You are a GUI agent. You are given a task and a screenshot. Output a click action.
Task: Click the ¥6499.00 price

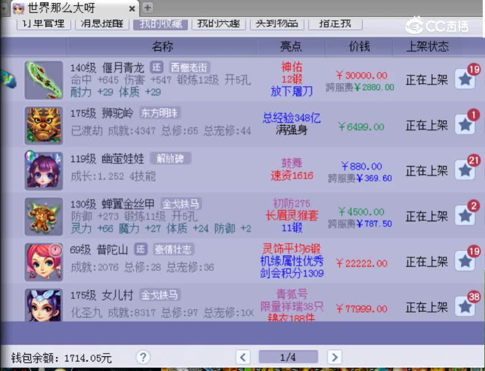361,126
